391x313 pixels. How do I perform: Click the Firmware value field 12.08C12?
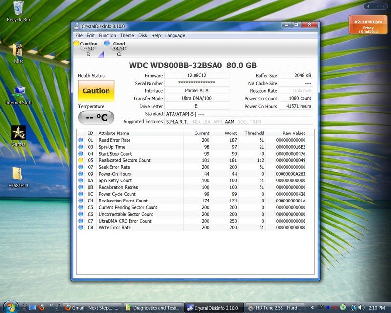(x=197, y=75)
